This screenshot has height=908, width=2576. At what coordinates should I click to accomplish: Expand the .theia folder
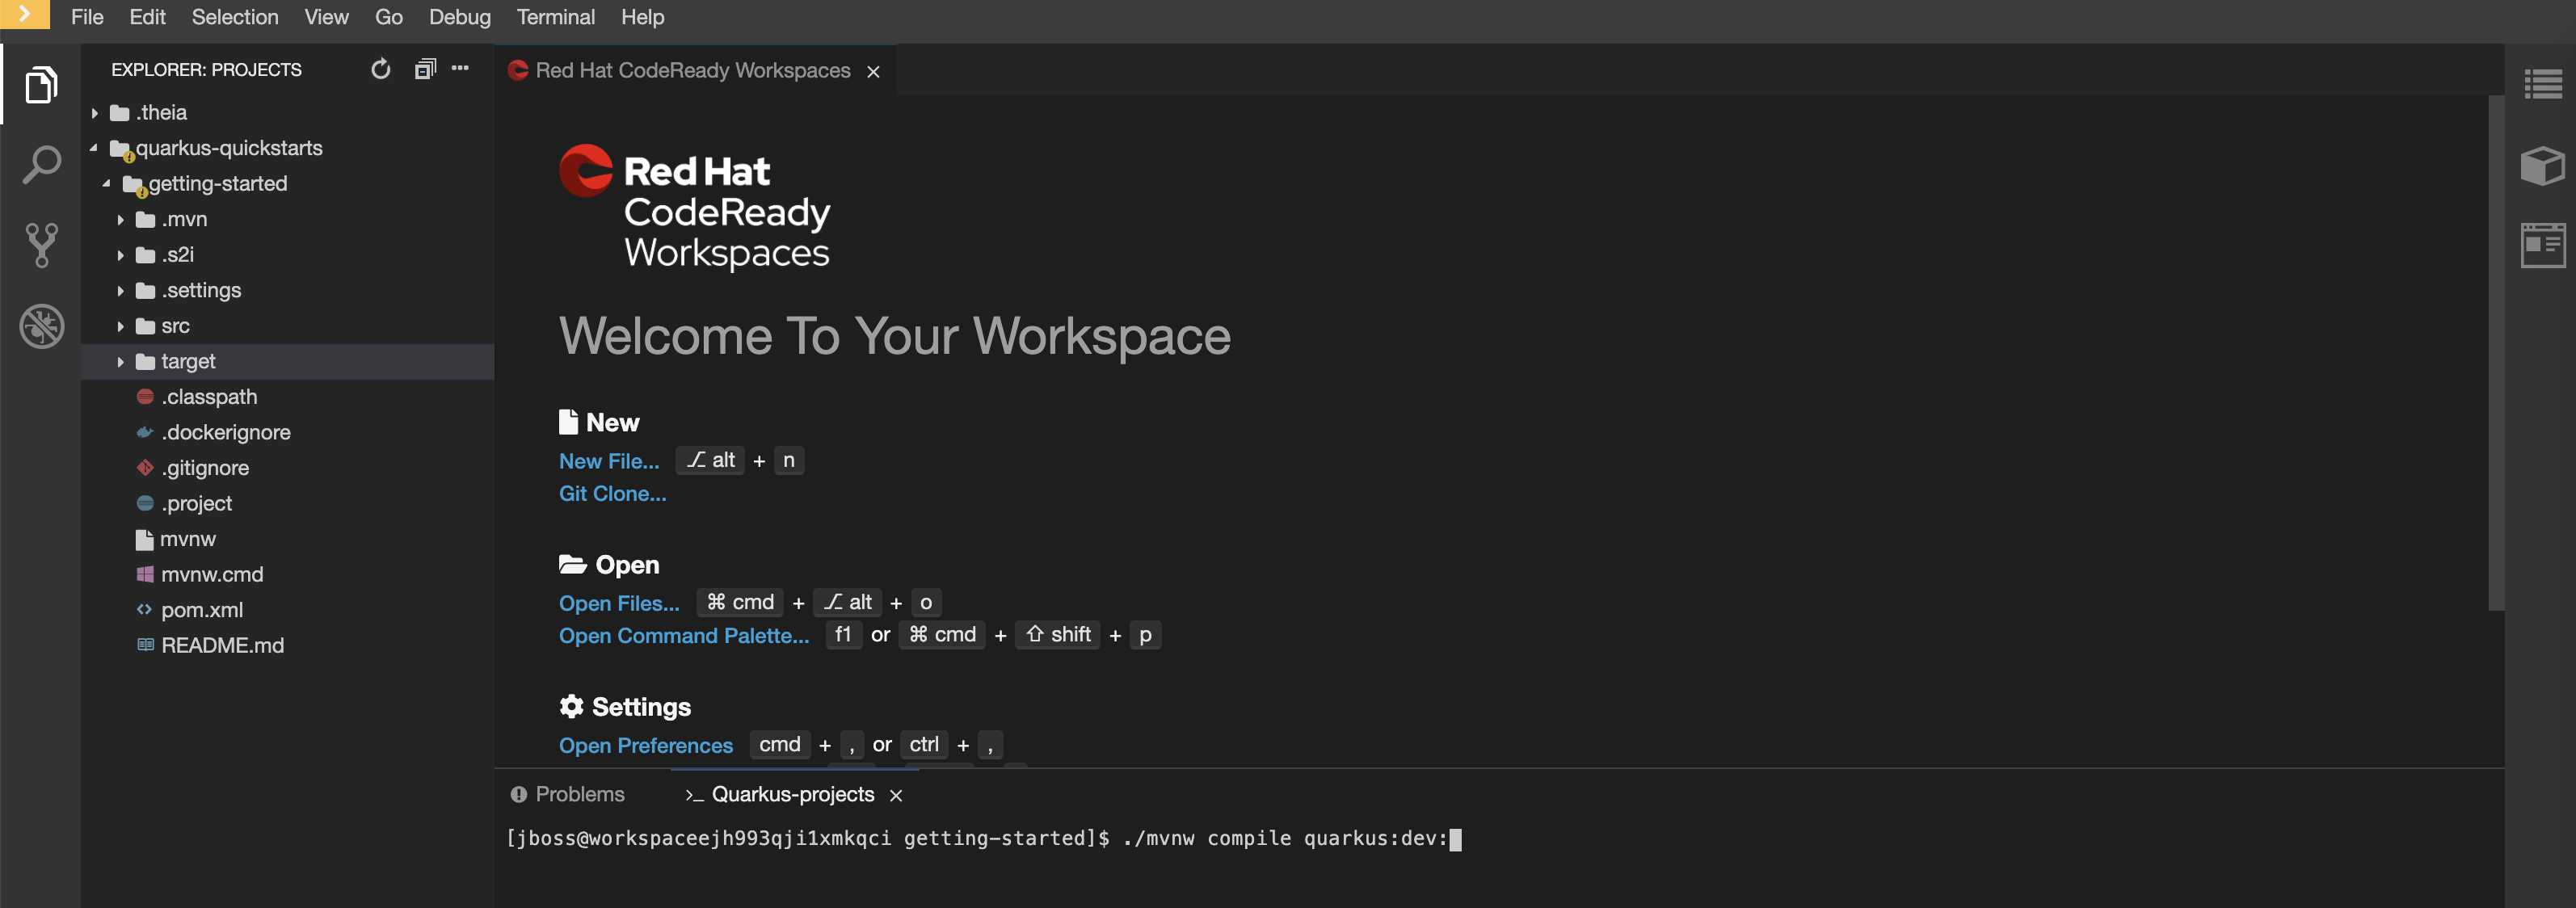(x=95, y=113)
